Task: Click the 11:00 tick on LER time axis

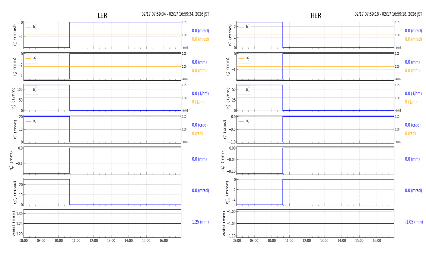Action: point(76,241)
